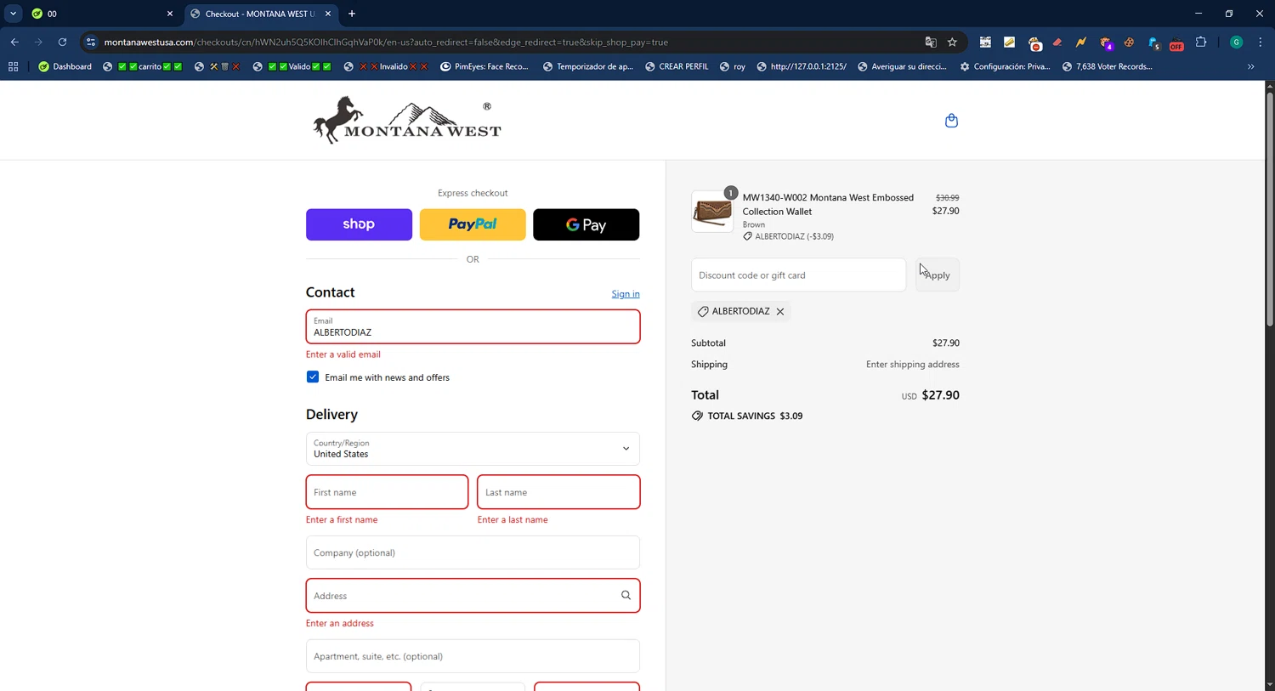
Task: Click the cookie extension with badge 4
Action: pos(1106,42)
